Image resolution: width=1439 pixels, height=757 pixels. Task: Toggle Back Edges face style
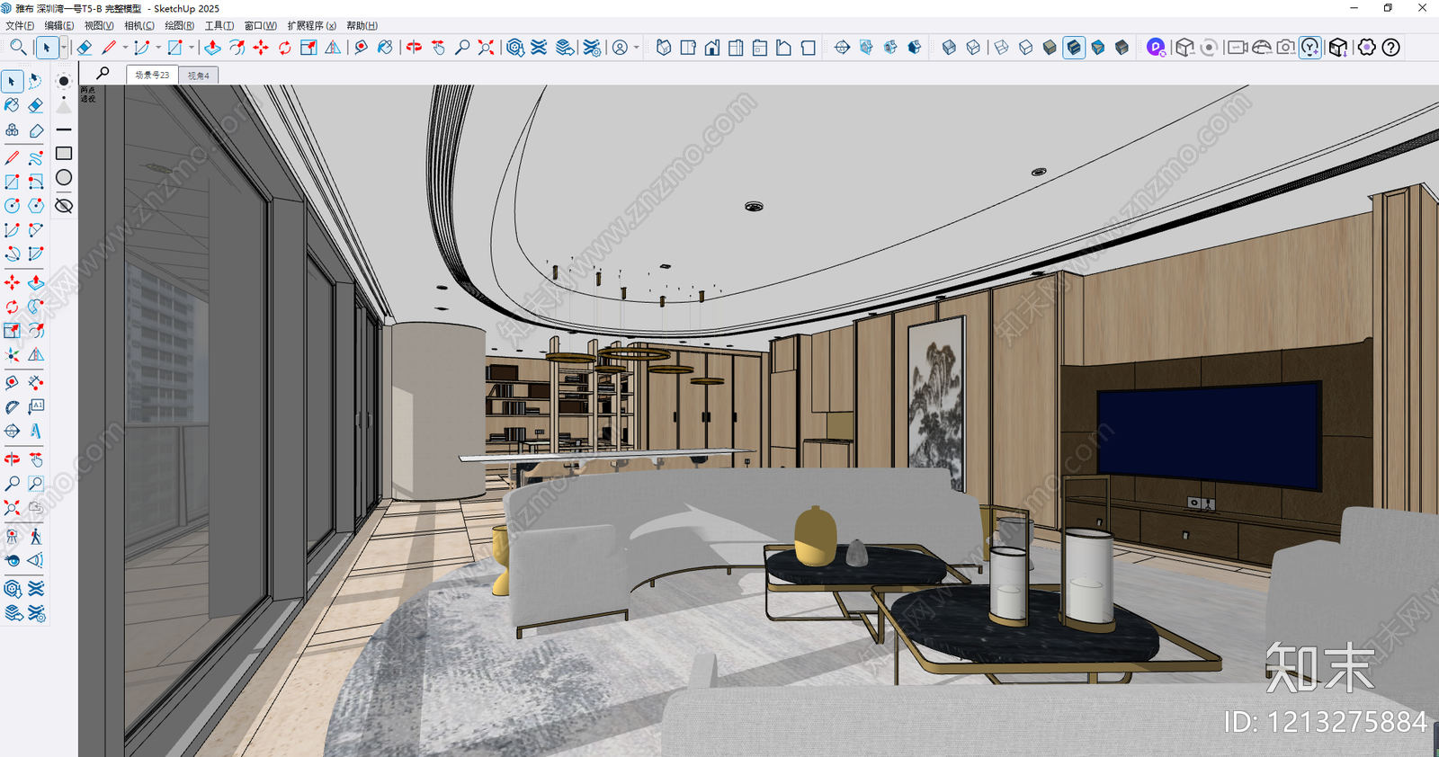pos(973,48)
